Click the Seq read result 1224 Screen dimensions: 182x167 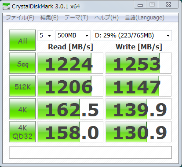70,63
